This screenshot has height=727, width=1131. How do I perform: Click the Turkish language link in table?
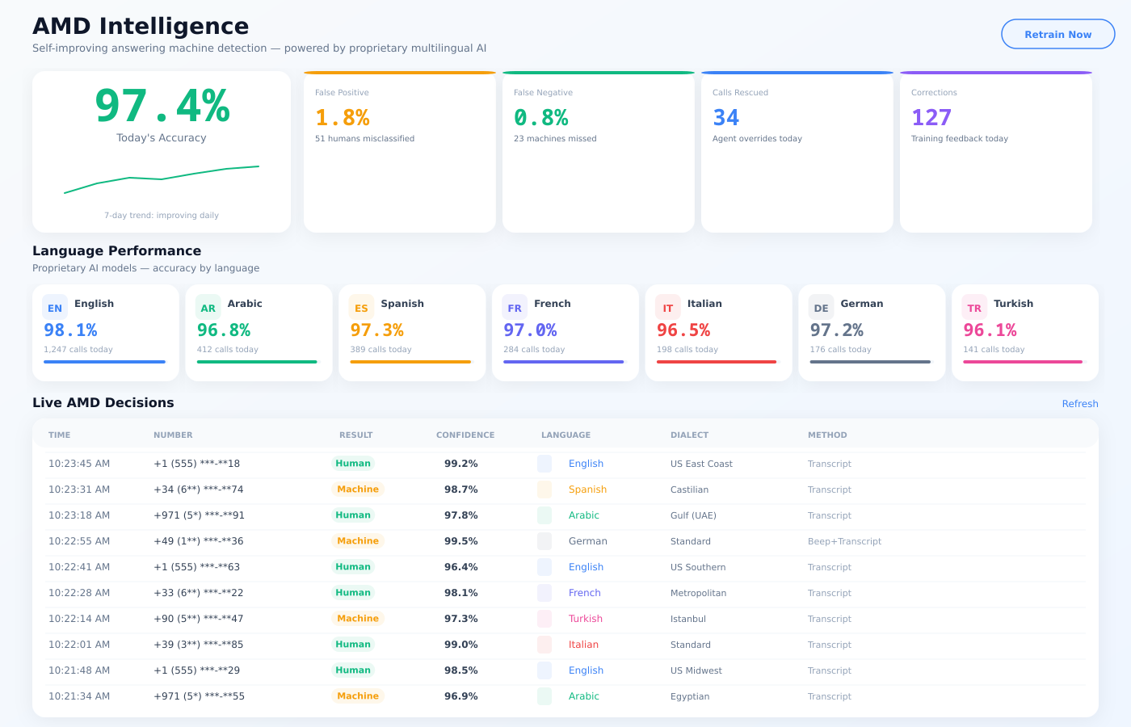pyautogui.click(x=586, y=619)
